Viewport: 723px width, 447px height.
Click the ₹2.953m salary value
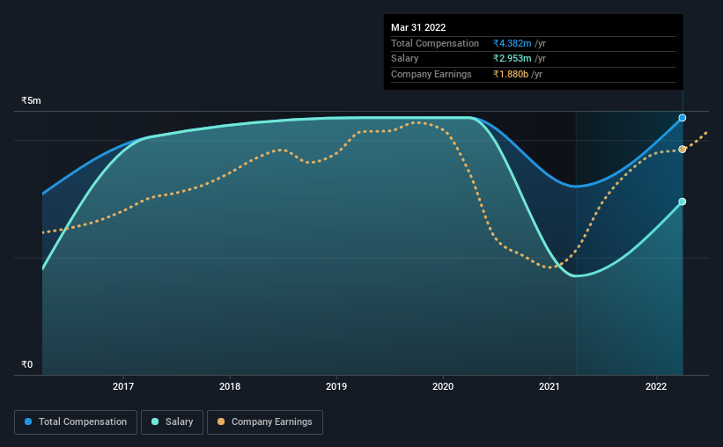[512, 59]
